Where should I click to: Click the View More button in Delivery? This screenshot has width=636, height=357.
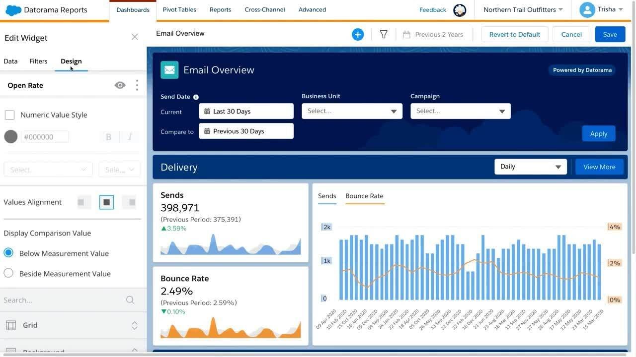(x=599, y=167)
